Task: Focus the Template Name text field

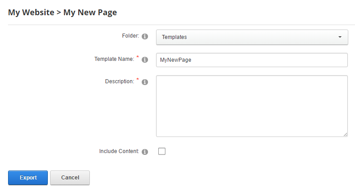Action: click(252, 60)
